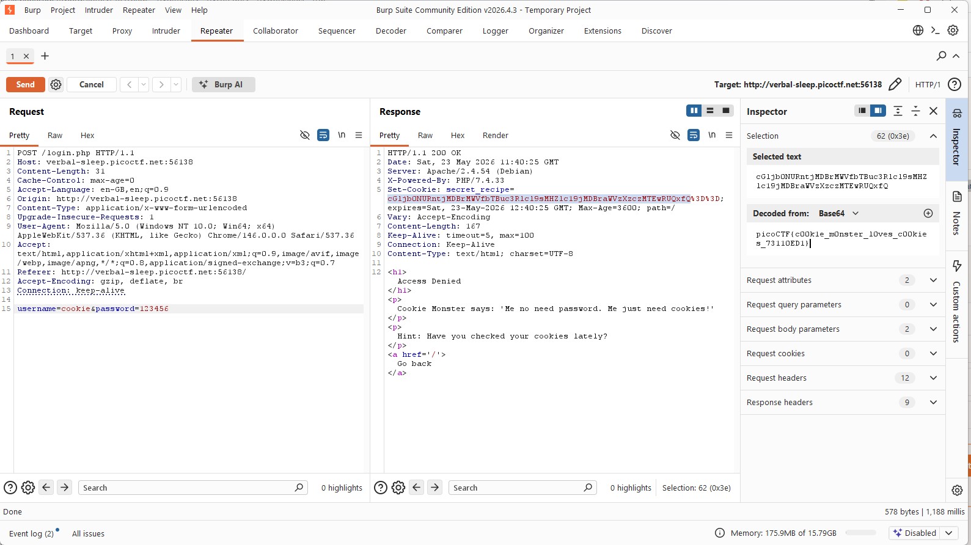
Task: Select Render view in Response panel
Action: pyautogui.click(x=496, y=135)
